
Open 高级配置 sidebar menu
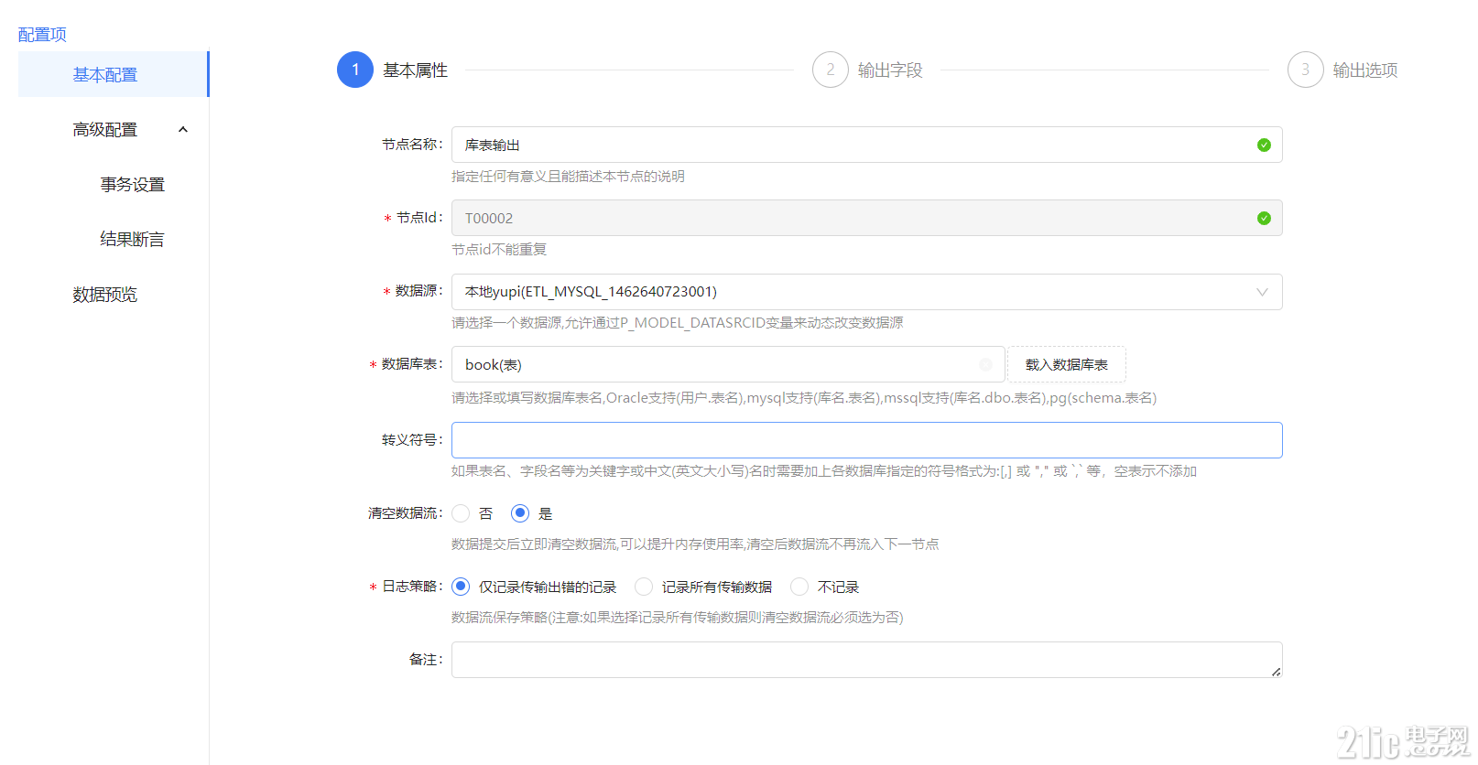pyautogui.click(x=114, y=129)
